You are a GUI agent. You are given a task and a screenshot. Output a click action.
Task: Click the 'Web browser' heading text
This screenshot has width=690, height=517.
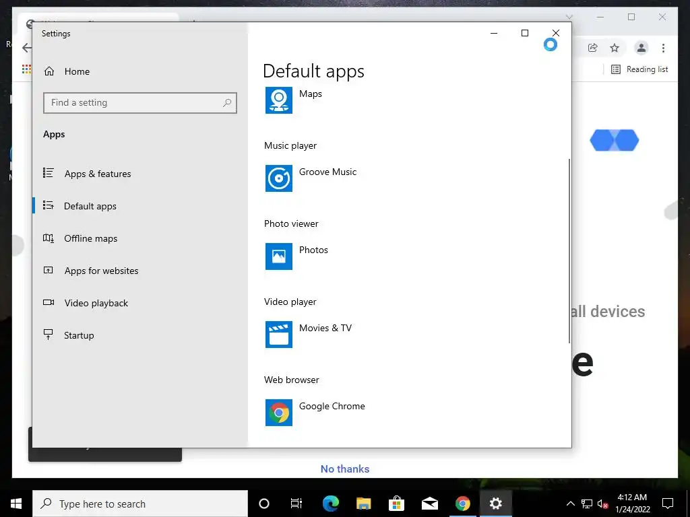tap(291, 380)
